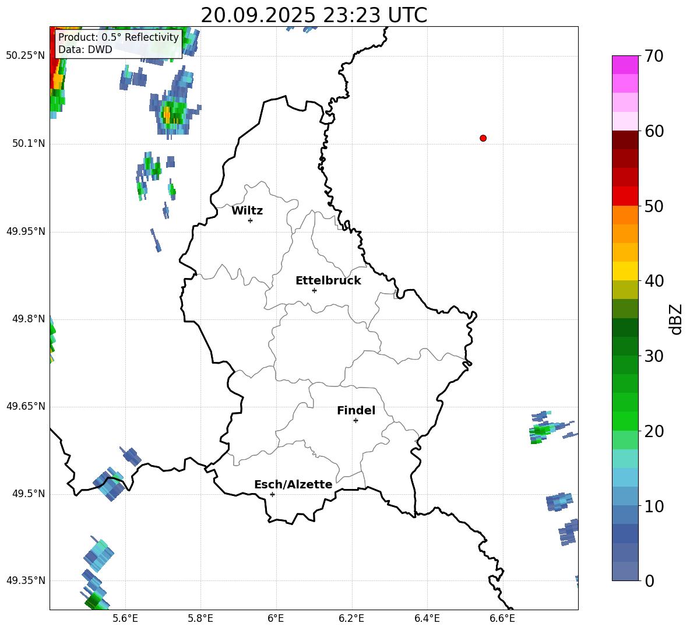
Task: Click the dBZ colorbar label
Action: [676, 319]
